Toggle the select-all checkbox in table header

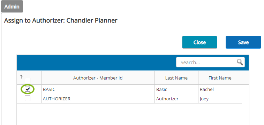click(x=28, y=81)
